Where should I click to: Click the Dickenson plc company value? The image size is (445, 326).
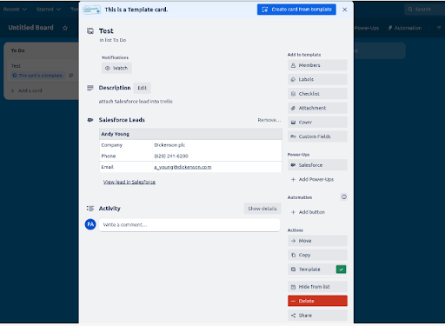[169, 145]
